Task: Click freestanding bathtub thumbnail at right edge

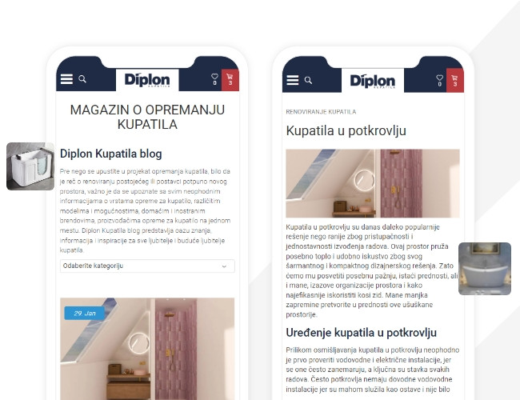Action: 485,269
